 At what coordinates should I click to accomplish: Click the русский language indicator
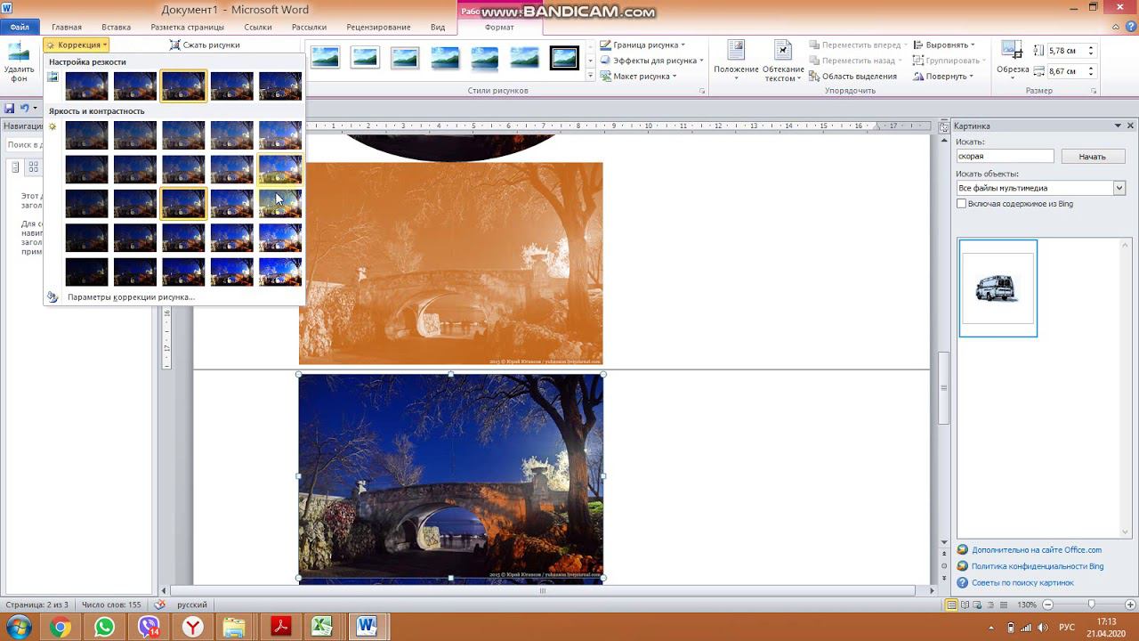[x=192, y=604]
